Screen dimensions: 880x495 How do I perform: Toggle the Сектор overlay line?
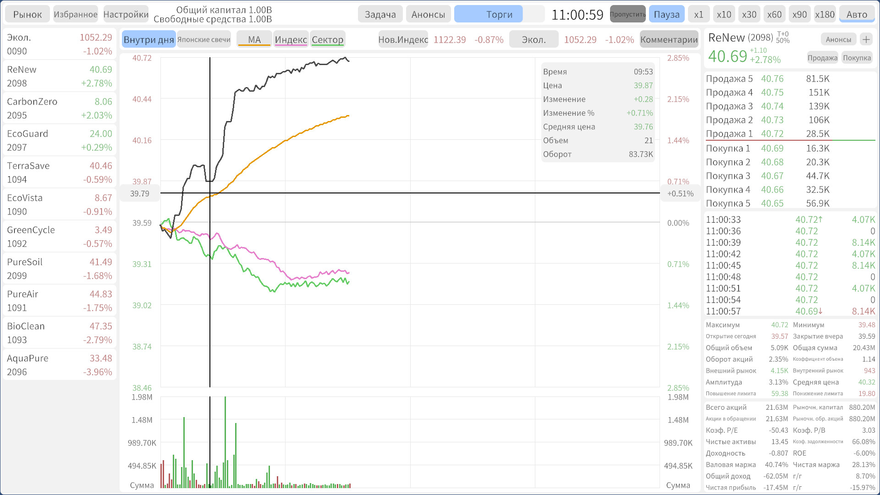327,39
